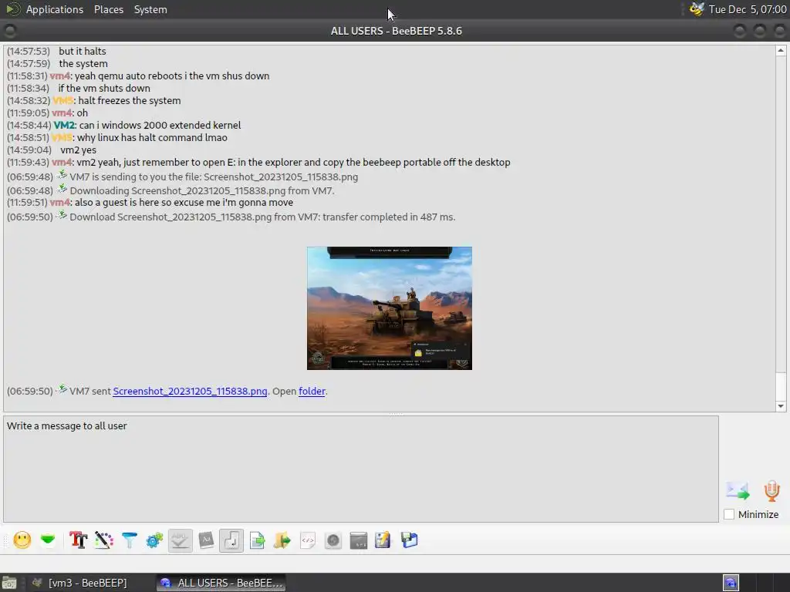Click the send folder icon with green arrow
Image resolution: width=790 pixels, height=592 pixels.
point(282,540)
